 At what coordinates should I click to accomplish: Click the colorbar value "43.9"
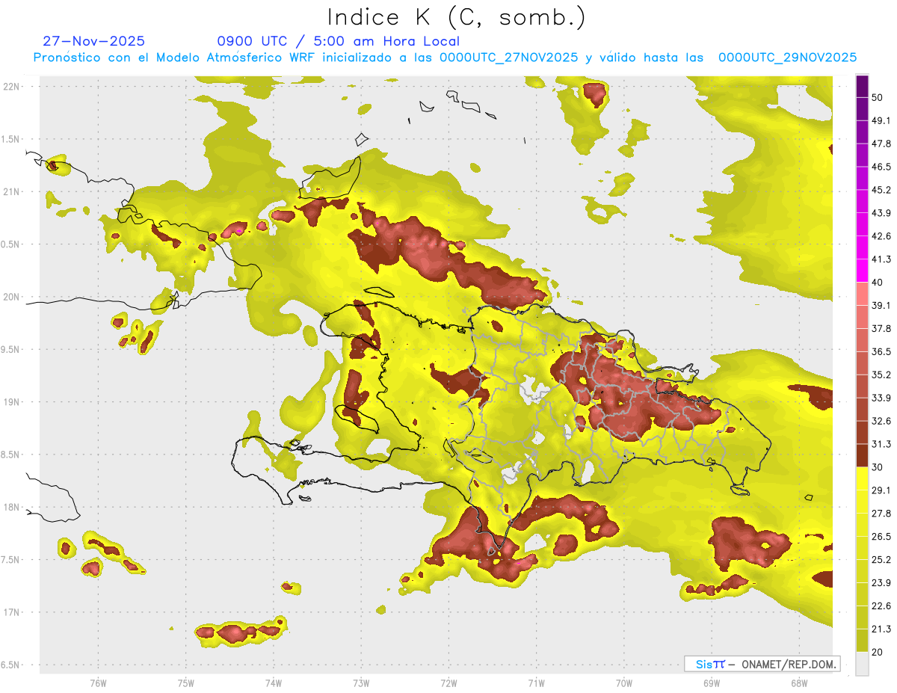pyautogui.click(x=881, y=213)
